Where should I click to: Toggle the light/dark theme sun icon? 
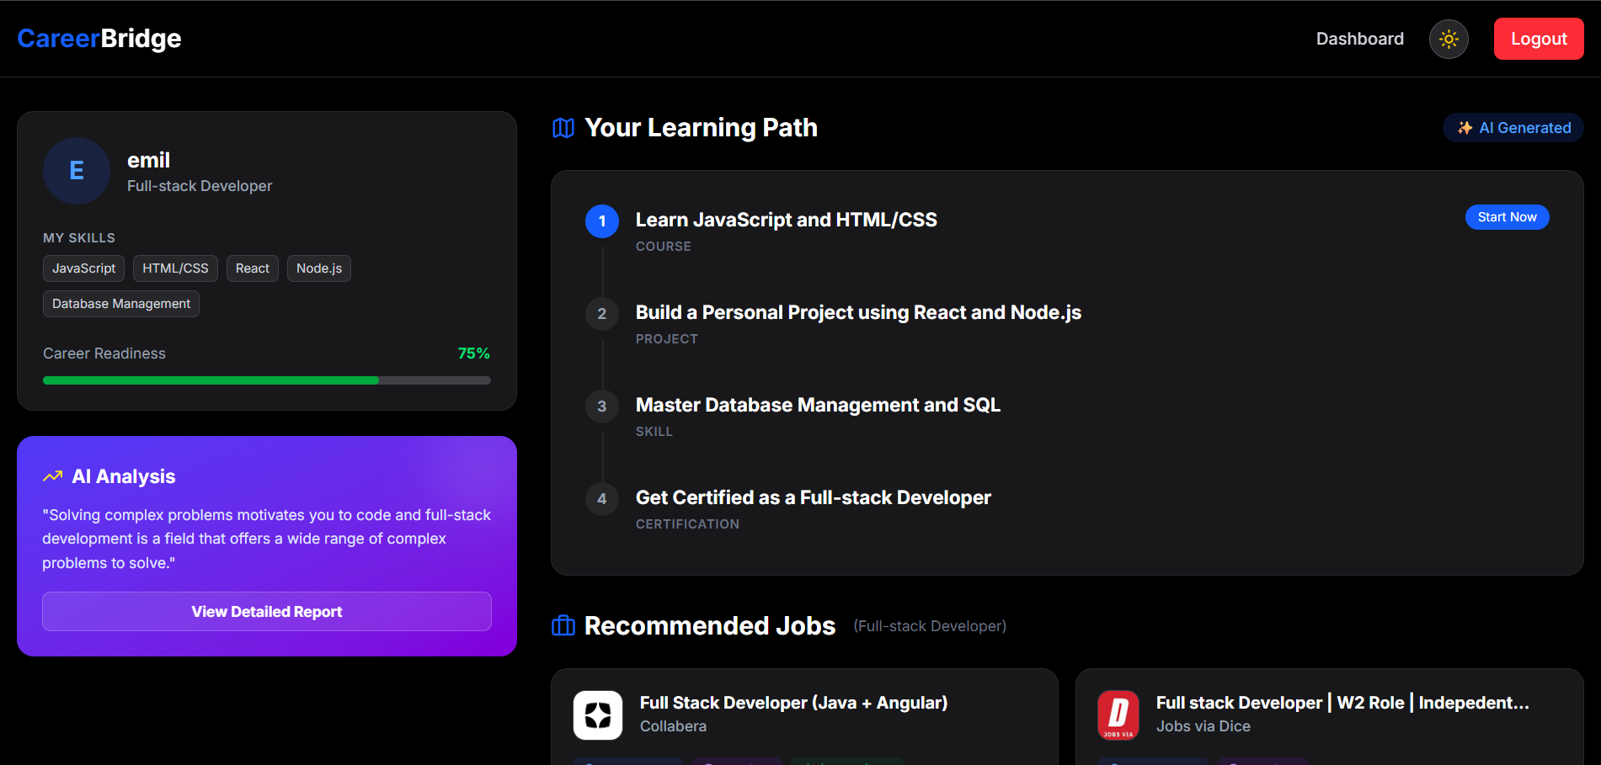[x=1449, y=39]
